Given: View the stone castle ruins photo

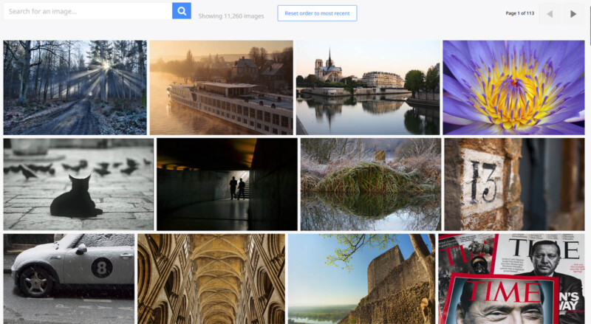Looking at the screenshot, I should 361,278.
